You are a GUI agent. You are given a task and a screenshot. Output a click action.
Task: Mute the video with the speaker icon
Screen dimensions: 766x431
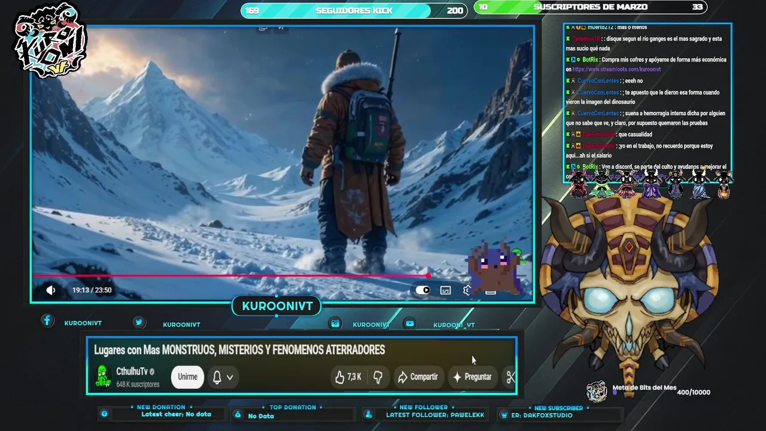click(51, 290)
